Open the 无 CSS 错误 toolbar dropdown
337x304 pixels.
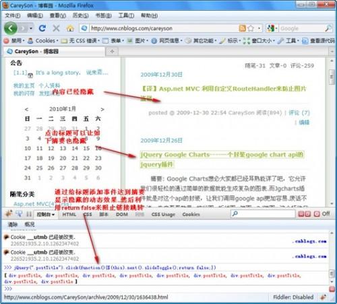point(80,41)
